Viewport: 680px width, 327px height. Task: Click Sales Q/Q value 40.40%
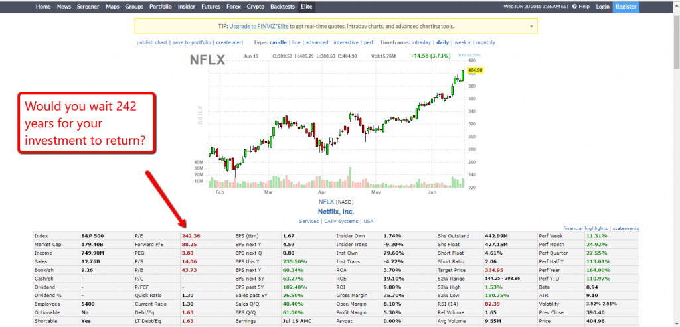pos(294,304)
